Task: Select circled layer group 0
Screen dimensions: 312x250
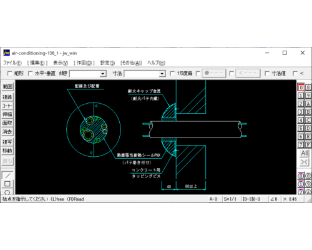Action: tap(301, 176)
